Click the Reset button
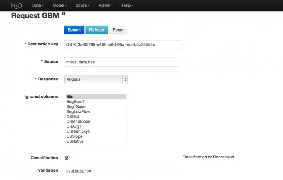 118,30
